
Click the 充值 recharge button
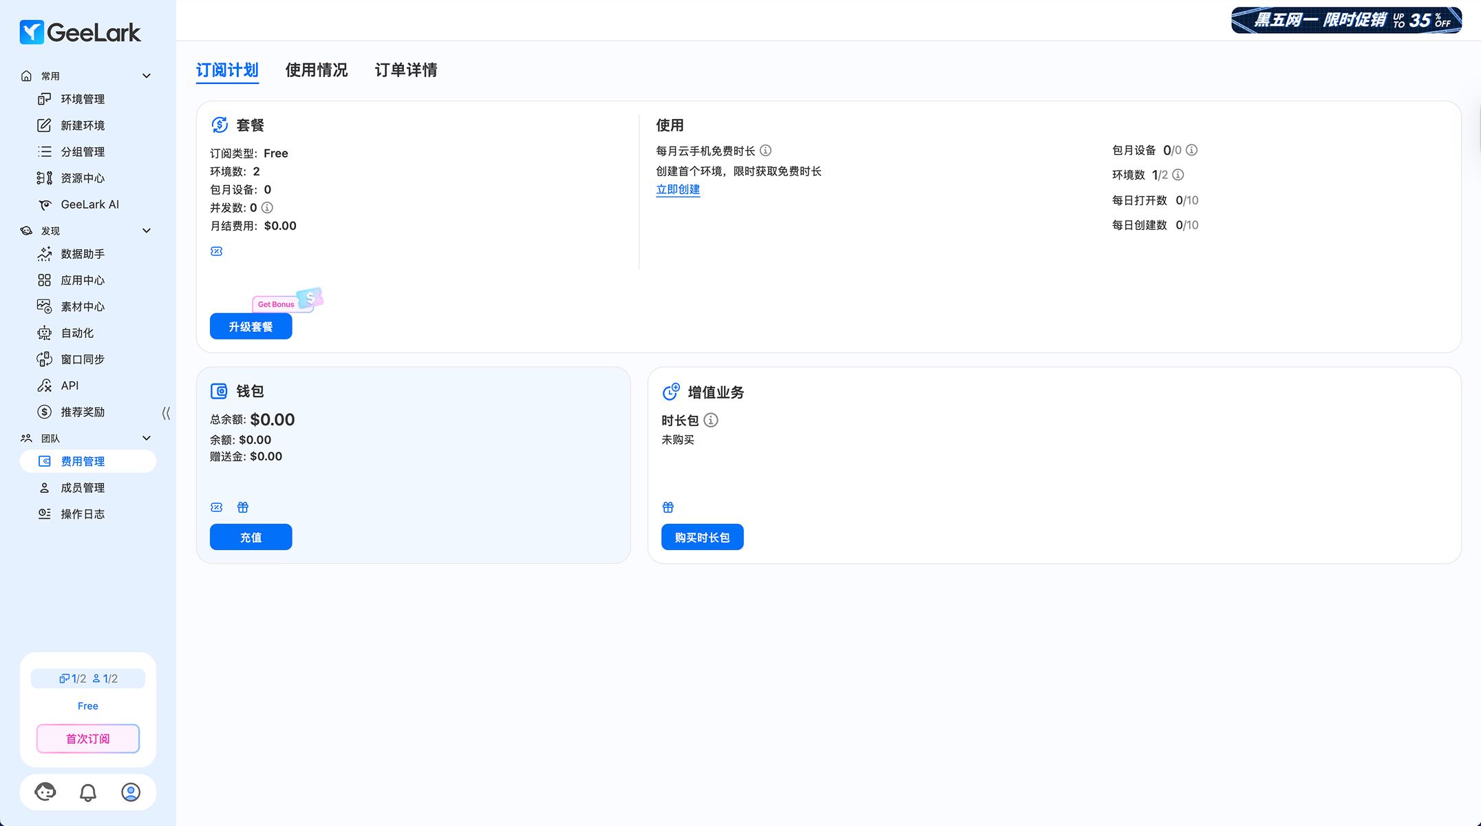[251, 537]
